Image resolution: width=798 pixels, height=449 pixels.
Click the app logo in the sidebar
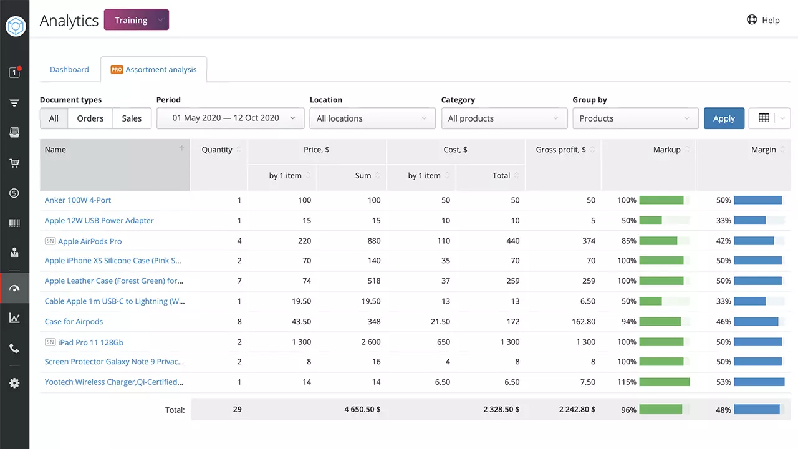coord(15,26)
